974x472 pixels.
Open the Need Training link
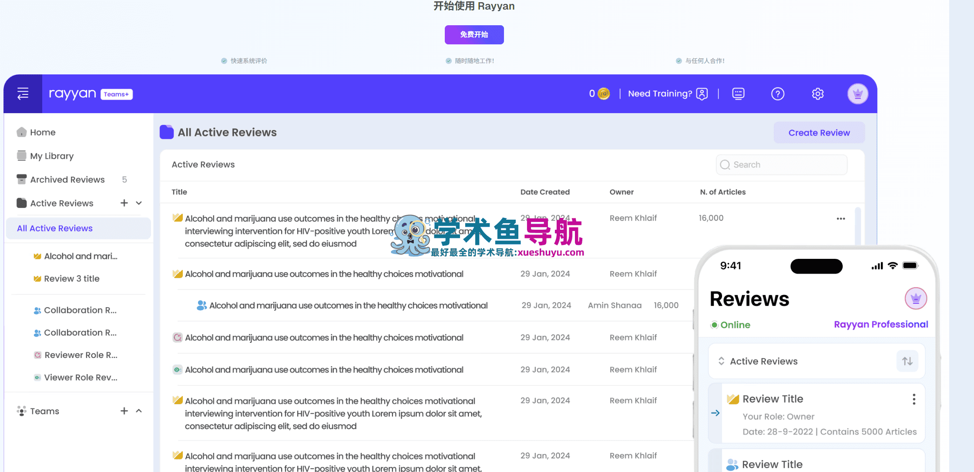(668, 94)
